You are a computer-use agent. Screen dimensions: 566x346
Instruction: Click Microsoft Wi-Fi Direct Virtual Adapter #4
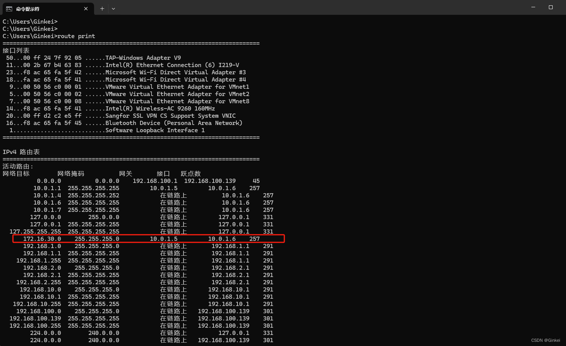click(x=126, y=80)
